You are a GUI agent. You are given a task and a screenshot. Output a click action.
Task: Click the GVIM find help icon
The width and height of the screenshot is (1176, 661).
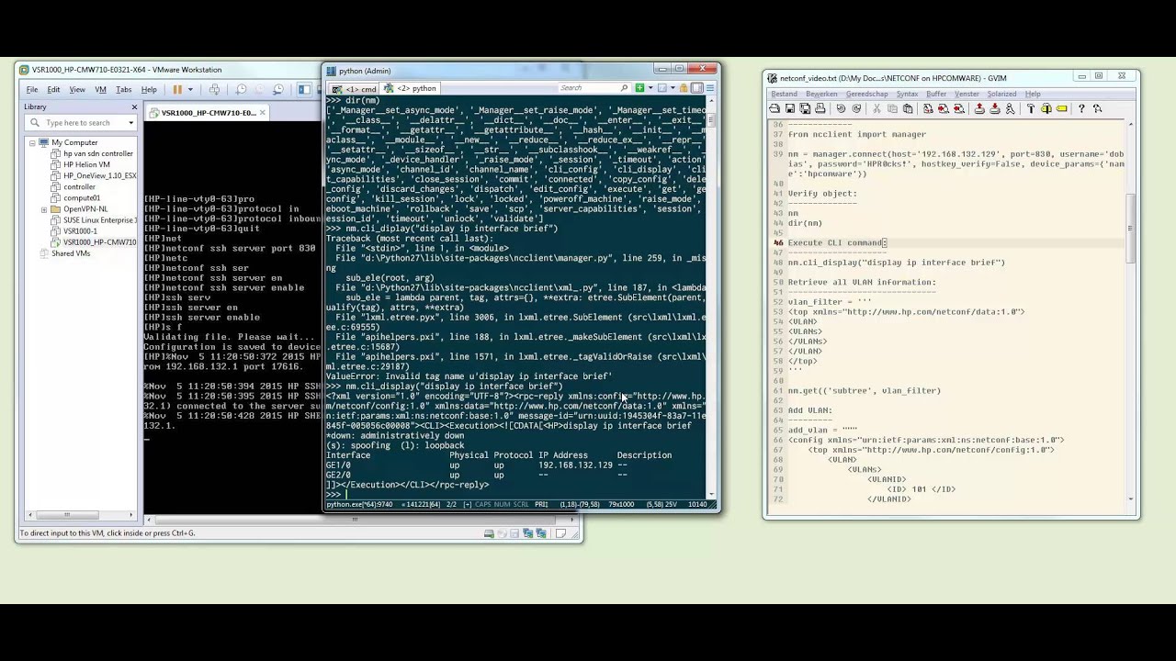point(1097,108)
